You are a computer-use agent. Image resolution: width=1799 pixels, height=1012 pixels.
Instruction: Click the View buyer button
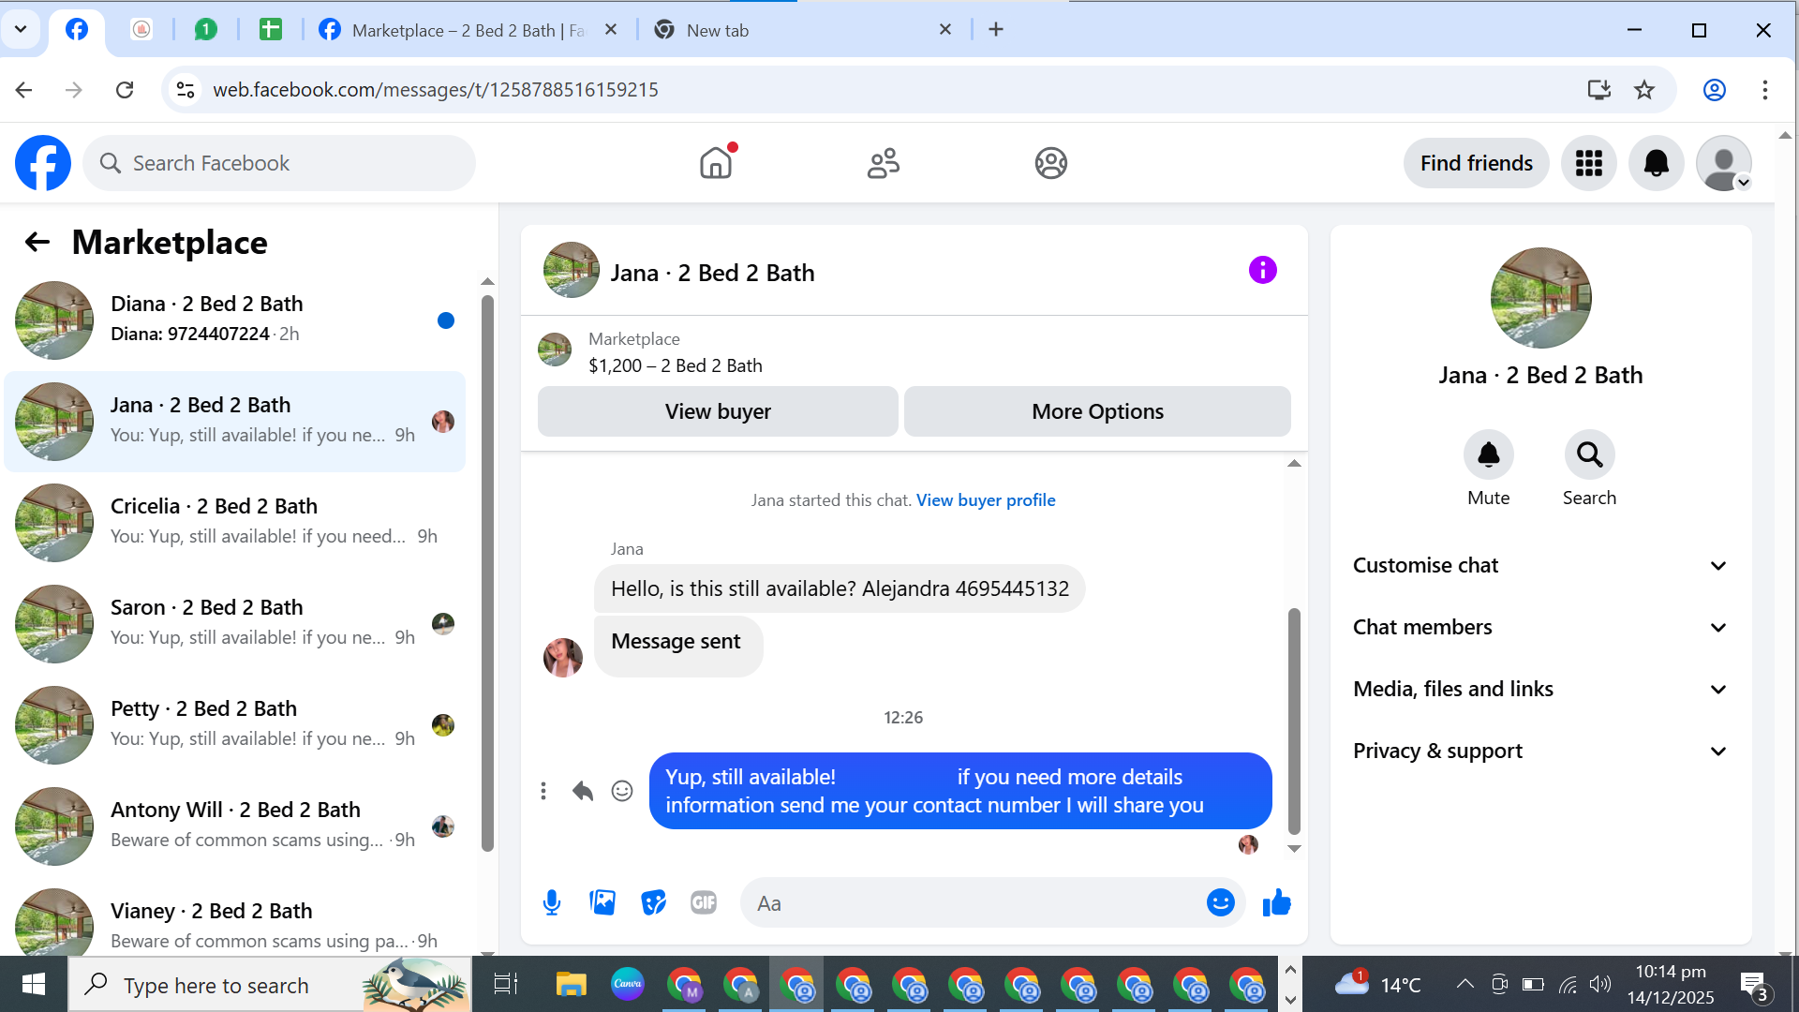point(718,411)
